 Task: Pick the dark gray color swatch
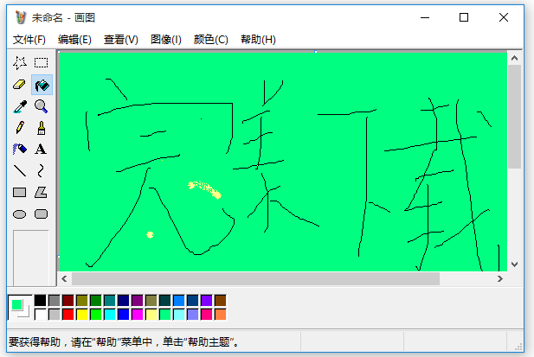[55, 301]
